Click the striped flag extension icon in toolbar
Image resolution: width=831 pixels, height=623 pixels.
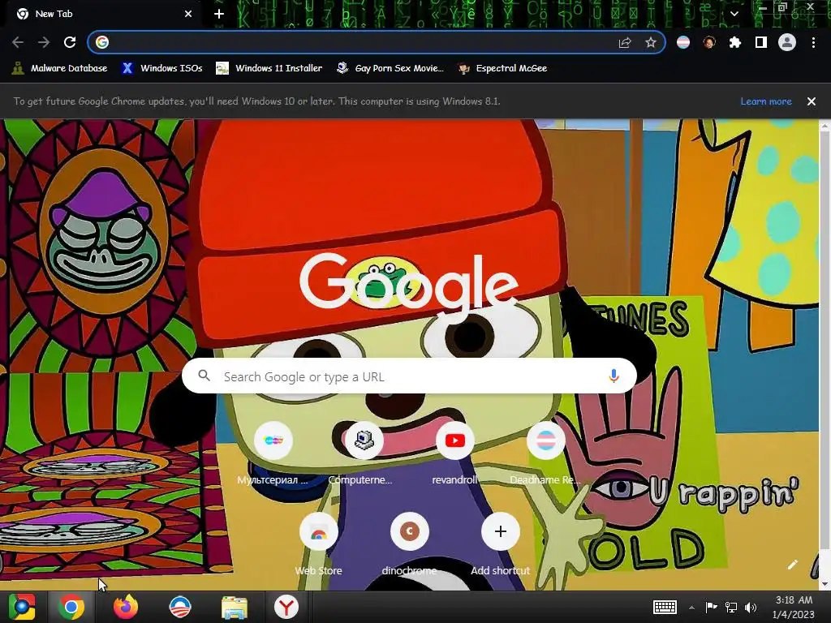(x=683, y=42)
